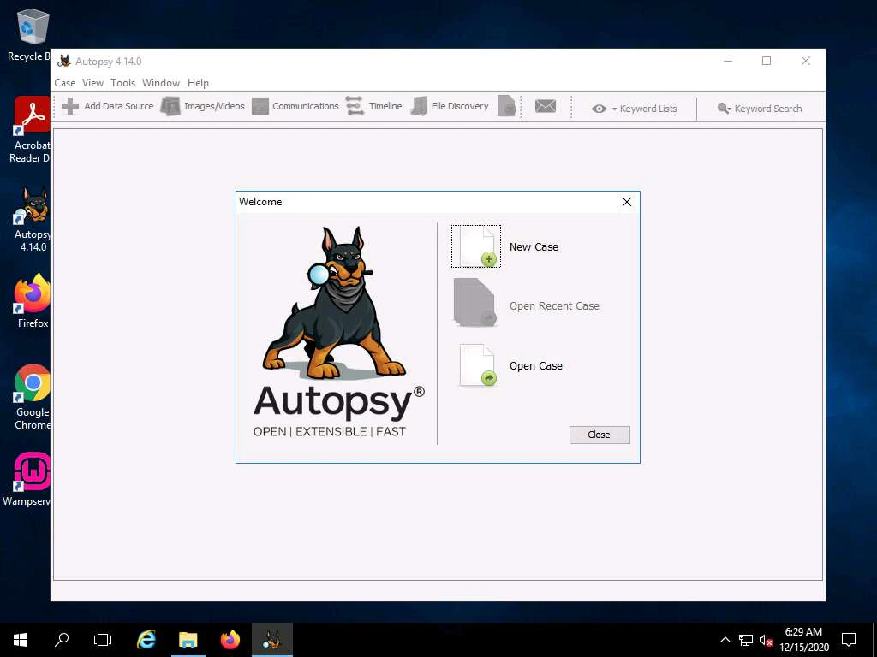Open the Windows Start menu
Viewport: 877px width, 657px height.
pos(21,640)
